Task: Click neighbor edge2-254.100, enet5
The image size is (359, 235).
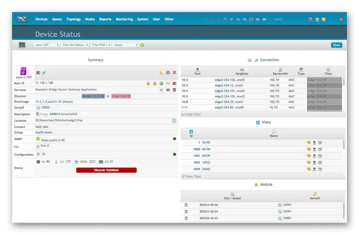Action: pos(230,80)
